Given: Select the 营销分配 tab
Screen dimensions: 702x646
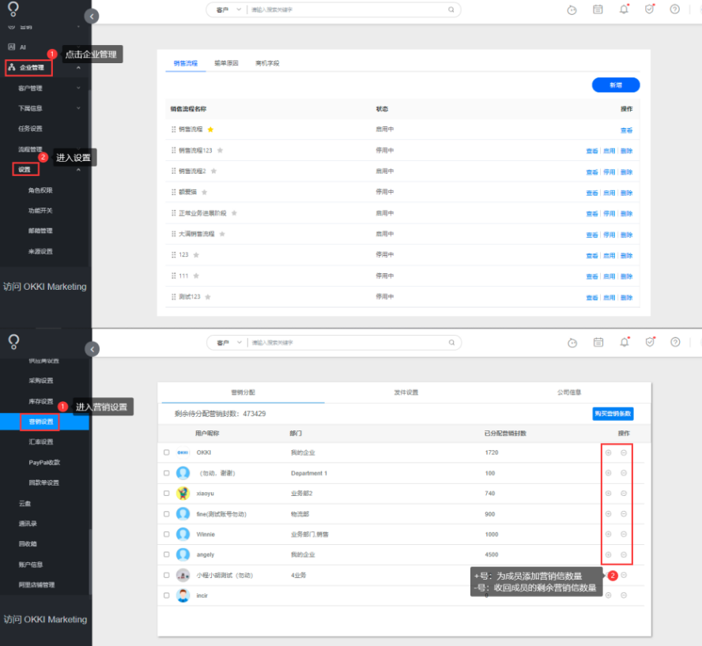Looking at the screenshot, I should click(243, 392).
